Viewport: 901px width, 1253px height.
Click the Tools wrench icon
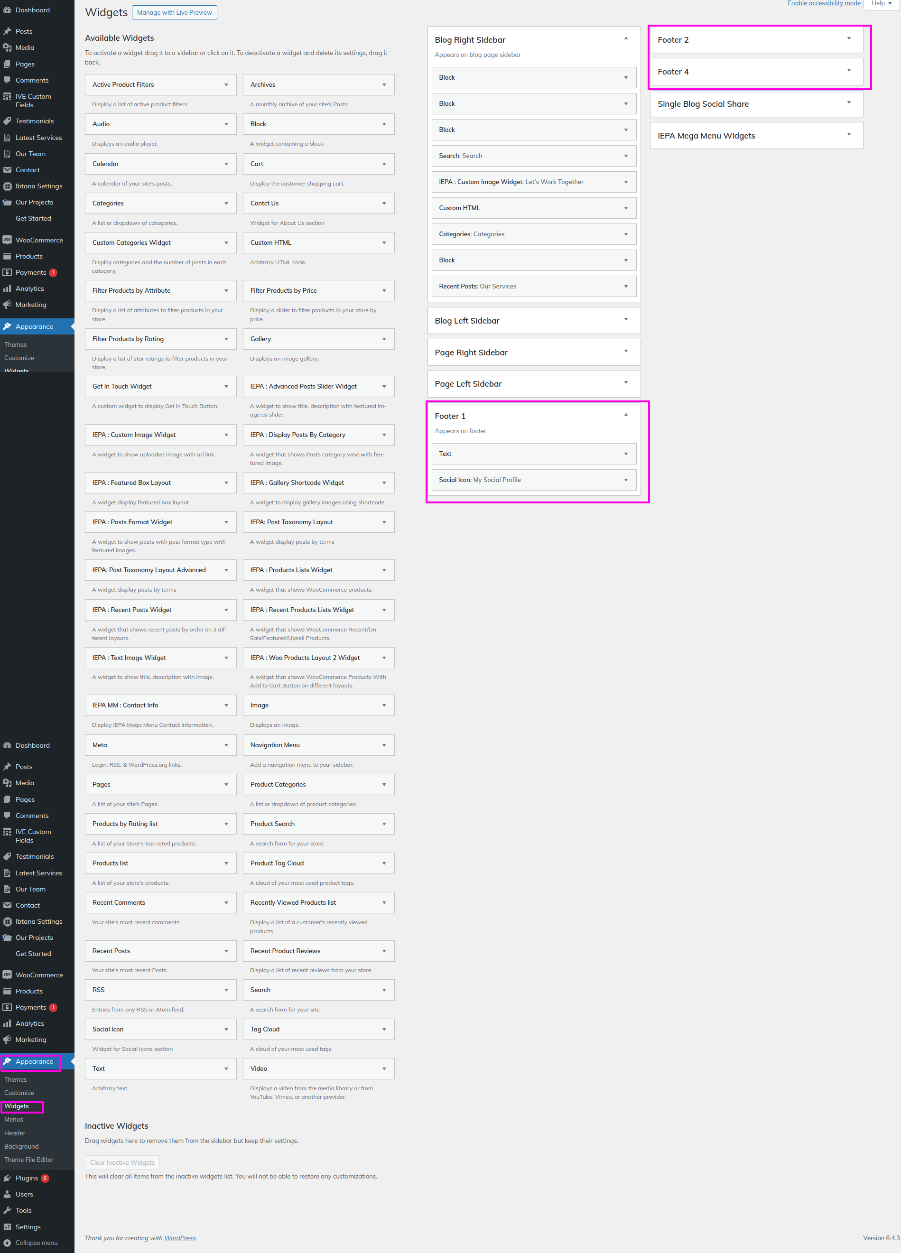coord(7,1210)
